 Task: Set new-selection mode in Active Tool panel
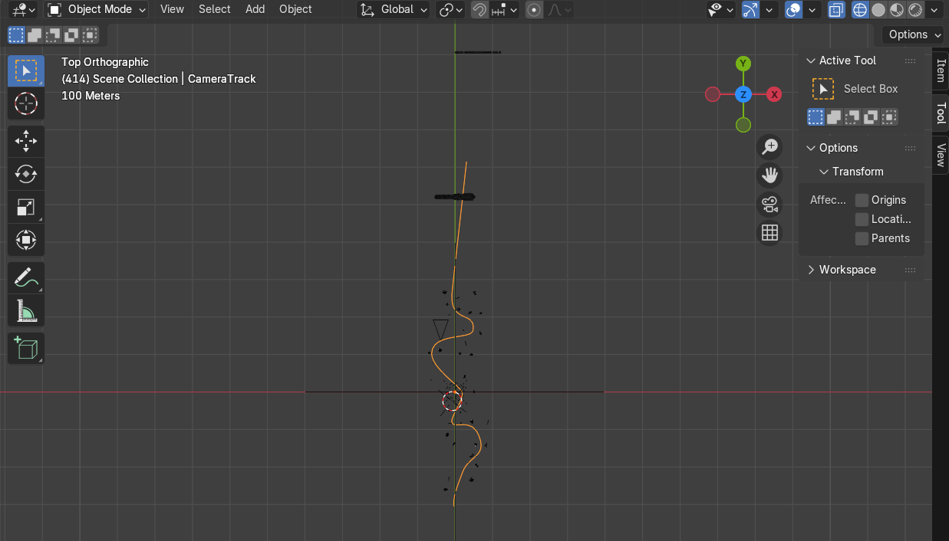tap(816, 117)
